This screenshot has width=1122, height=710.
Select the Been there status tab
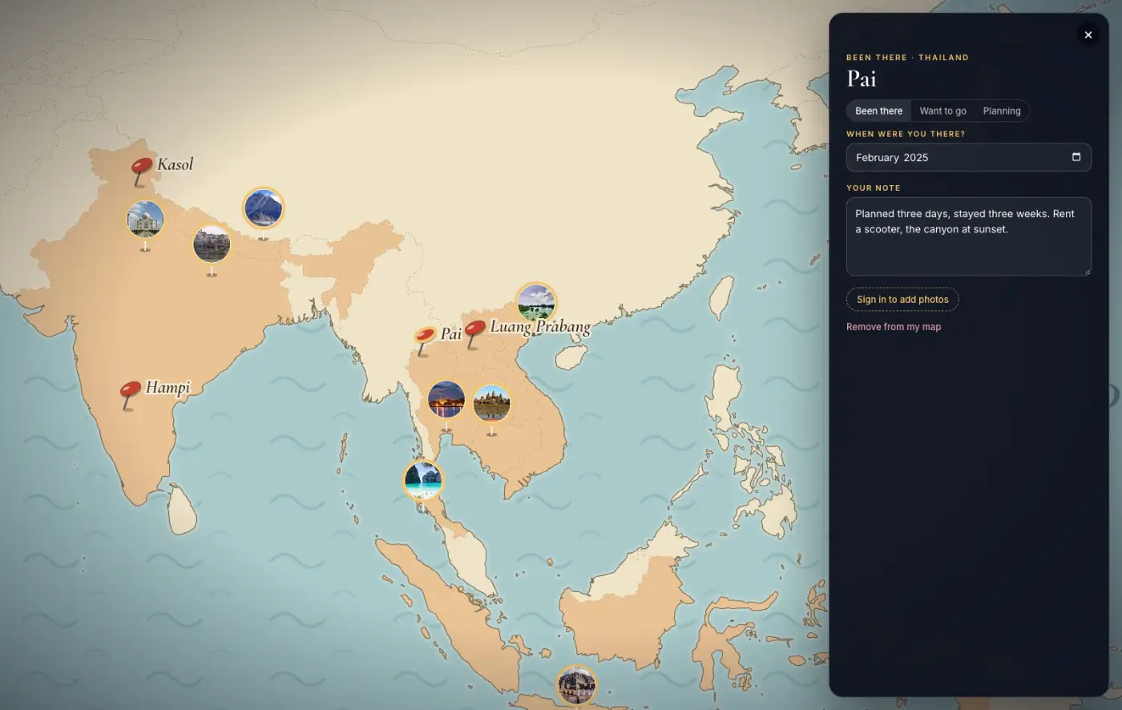coord(878,111)
